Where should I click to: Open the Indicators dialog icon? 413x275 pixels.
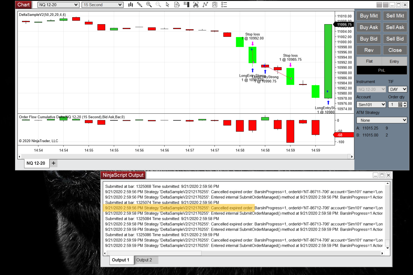196,5
